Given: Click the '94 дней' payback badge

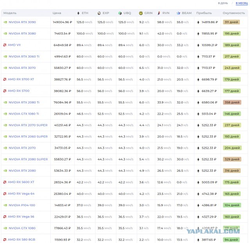Looking at the screenshot, I should pyautogui.click(x=231, y=239).
